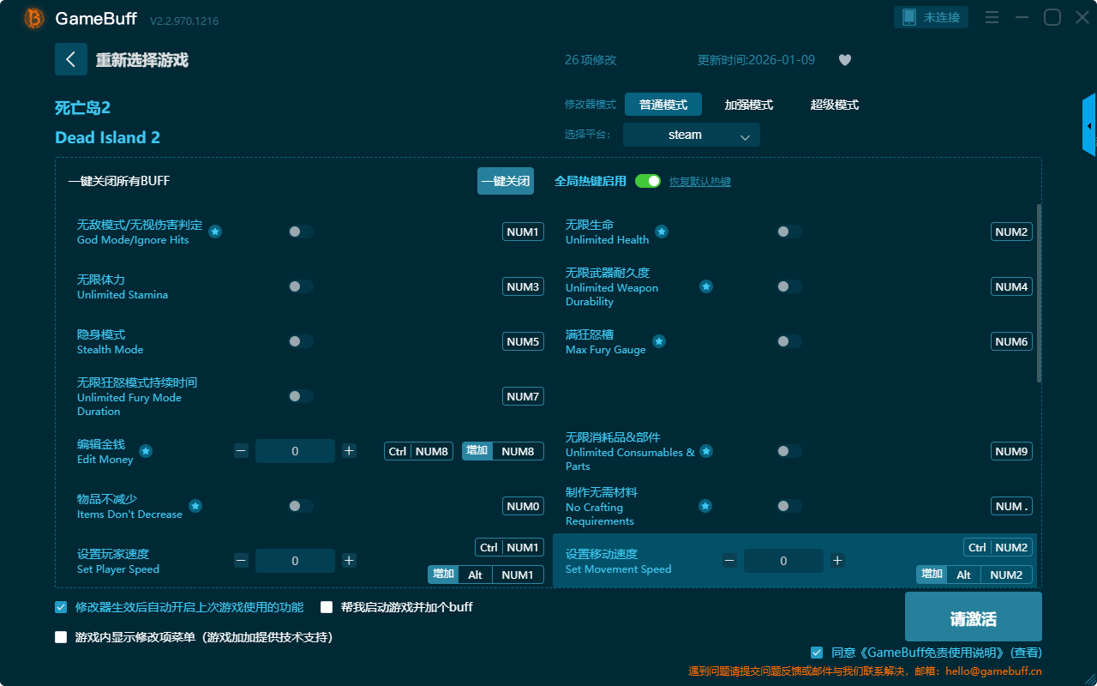Click star icon next to God Mode
1097x686 pixels.
[215, 232]
